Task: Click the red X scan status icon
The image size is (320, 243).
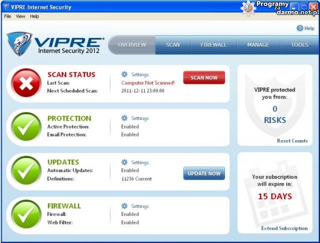Action: (26, 83)
